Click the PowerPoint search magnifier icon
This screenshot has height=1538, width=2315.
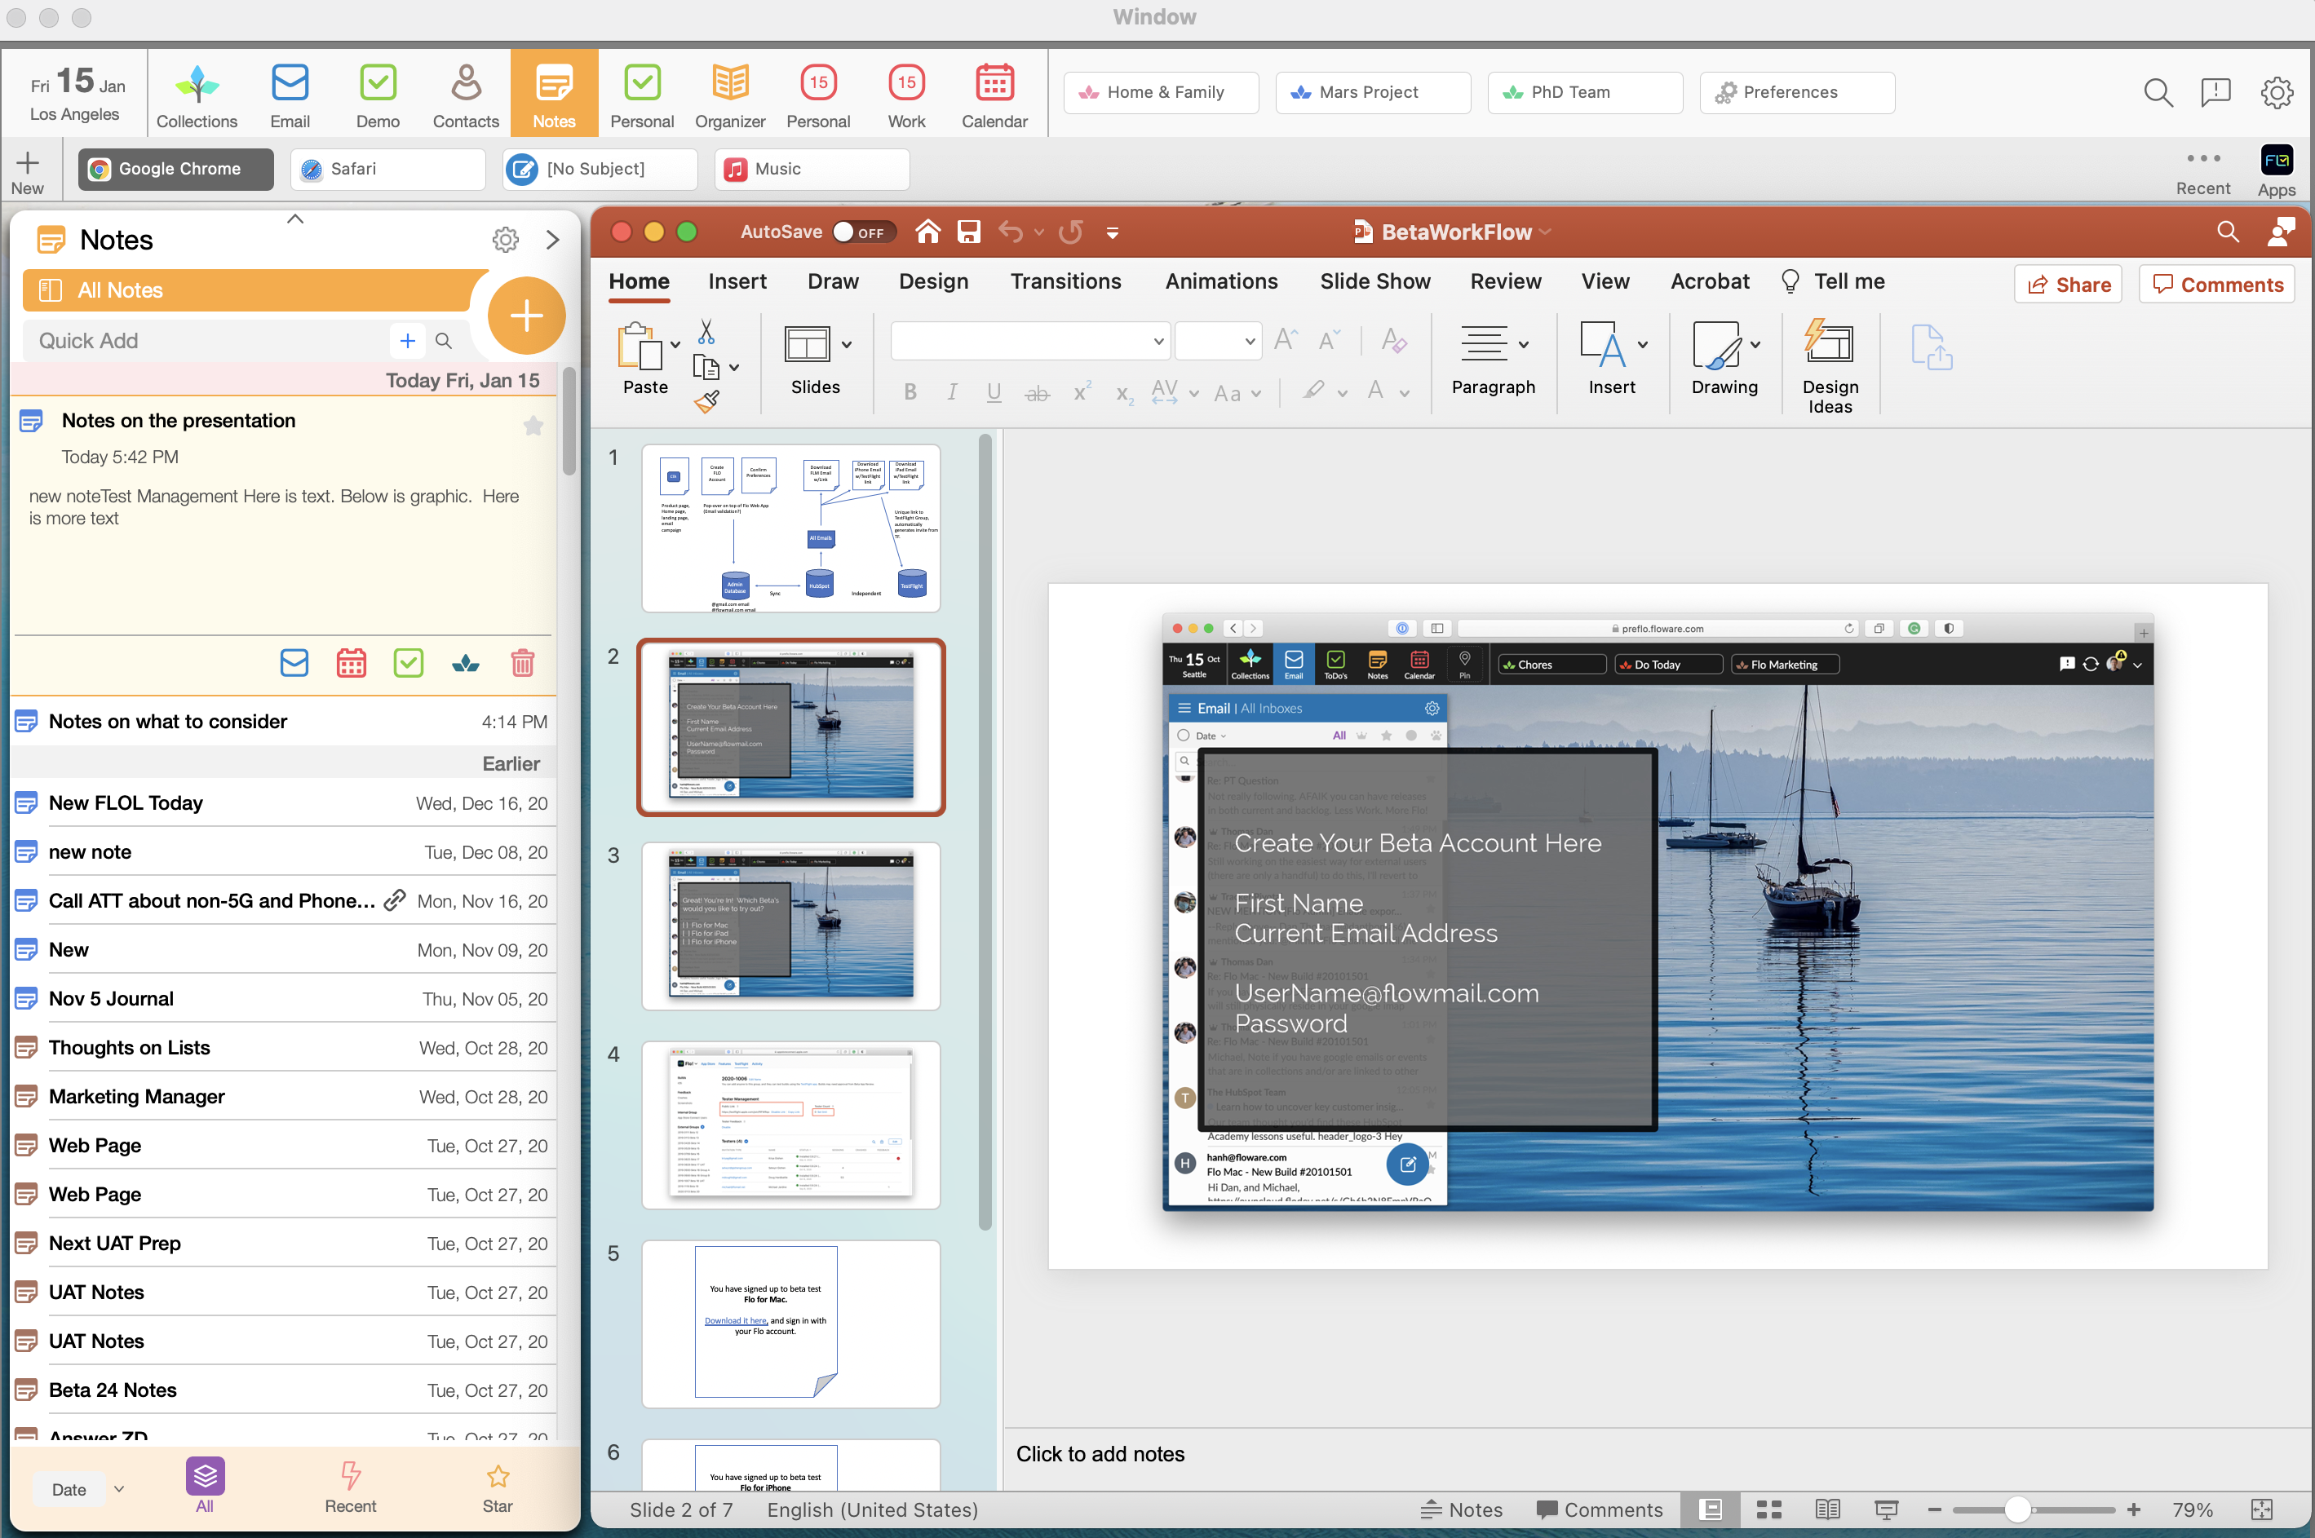tap(2228, 232)
